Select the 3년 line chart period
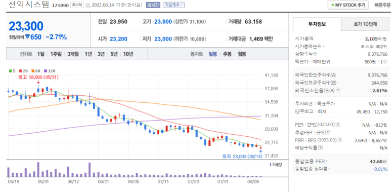 pyautogui.click(x=101, y=54)
